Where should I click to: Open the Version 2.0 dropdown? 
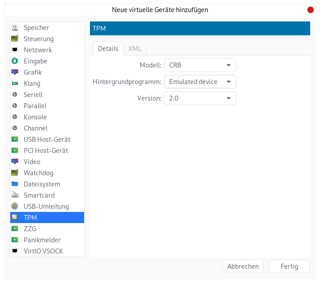coord(200,98)
